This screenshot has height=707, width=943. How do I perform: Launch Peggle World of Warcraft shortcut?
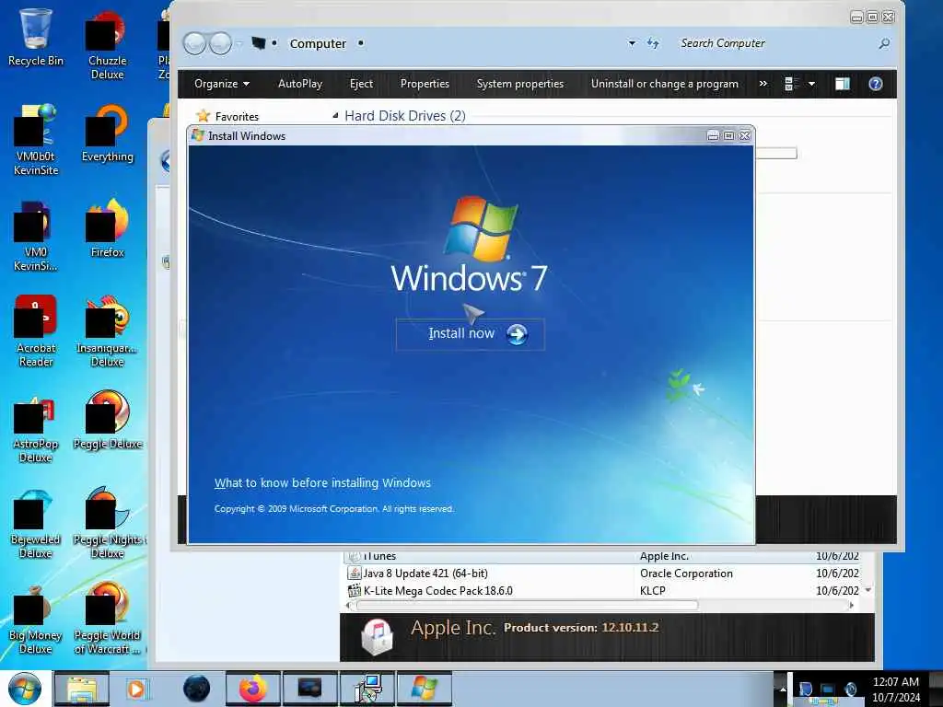[107, 618]
